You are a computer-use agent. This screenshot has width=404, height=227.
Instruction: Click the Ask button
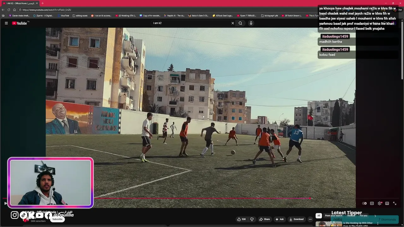(x=280, y=219)
